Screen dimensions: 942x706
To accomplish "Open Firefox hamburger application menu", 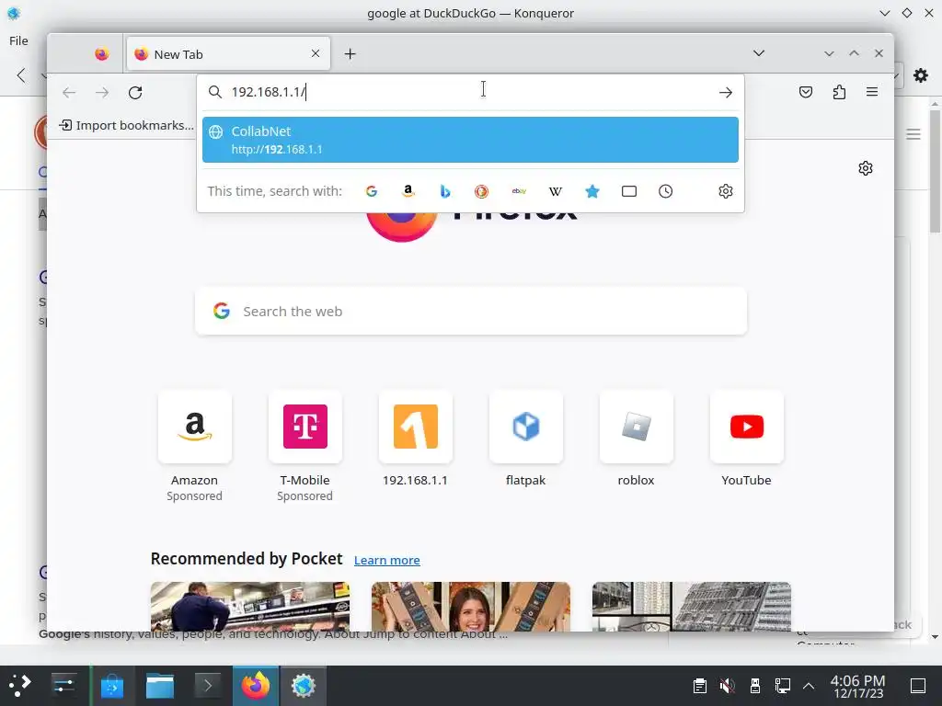I will pos(872,92).
